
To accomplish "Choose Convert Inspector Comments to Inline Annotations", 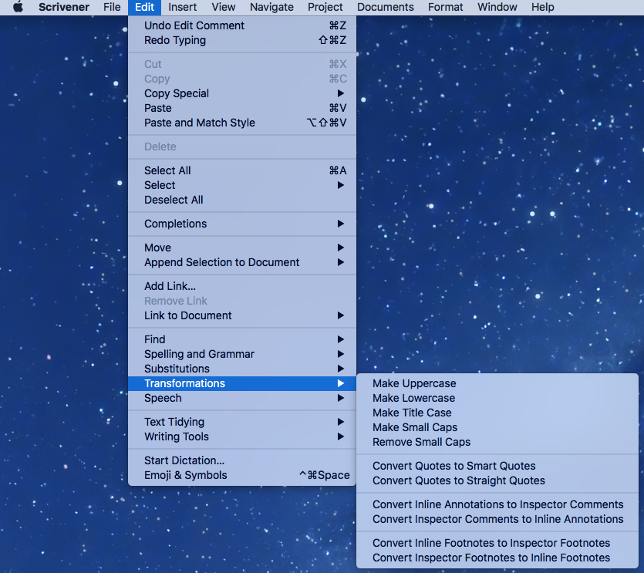I will tap(497, 520).
